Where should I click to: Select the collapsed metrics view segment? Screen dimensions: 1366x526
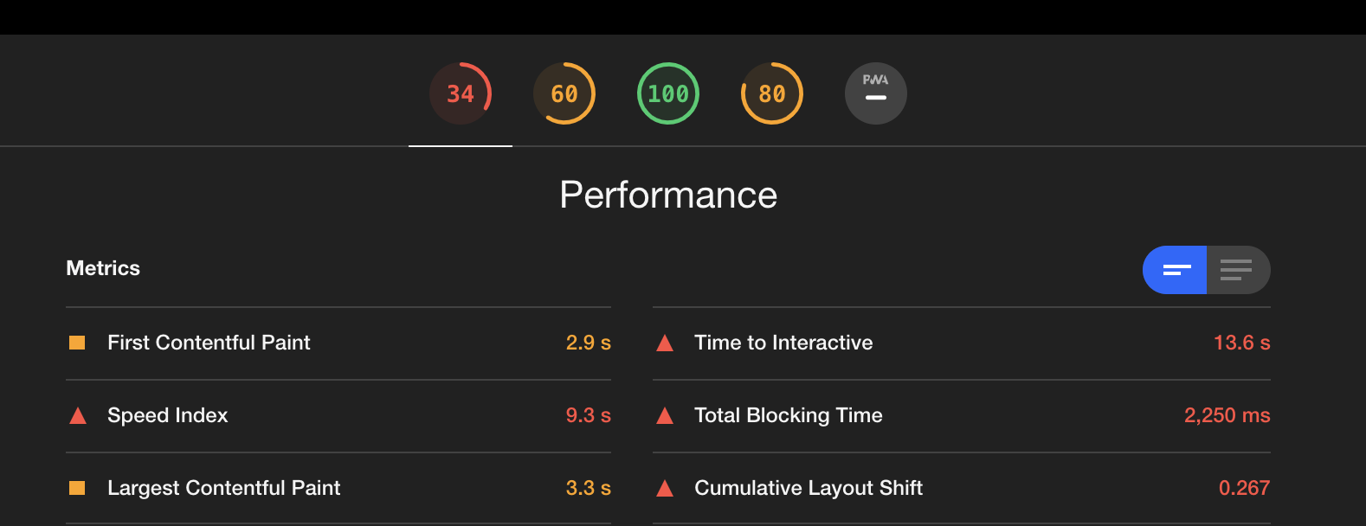tap(1175, 269)
